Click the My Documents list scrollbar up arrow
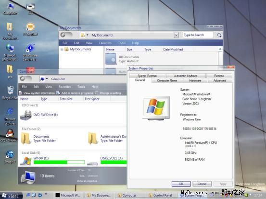This screenshot has width=266, height=199. click(x=220, y=49)
